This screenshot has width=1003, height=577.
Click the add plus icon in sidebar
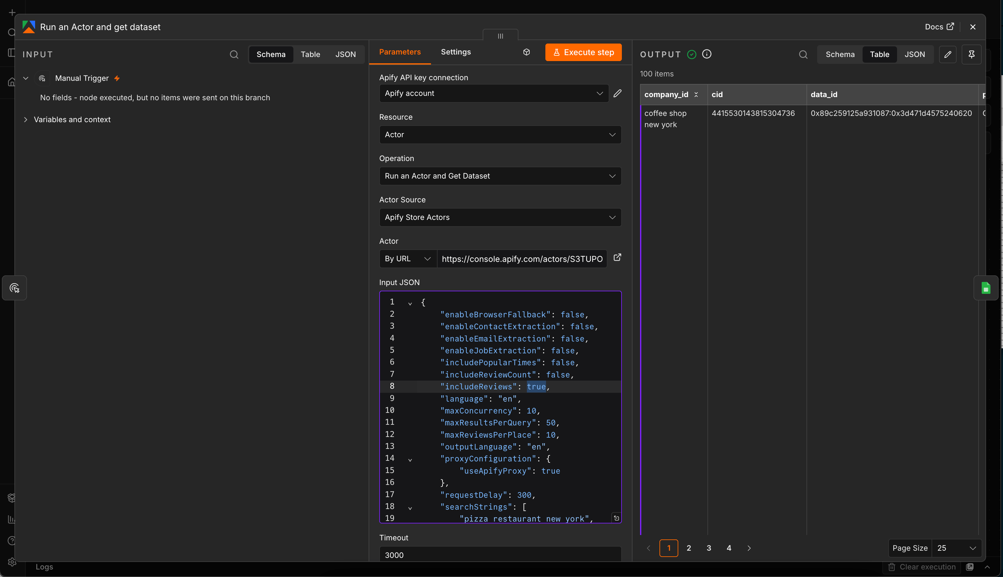[x=12, y=13]
